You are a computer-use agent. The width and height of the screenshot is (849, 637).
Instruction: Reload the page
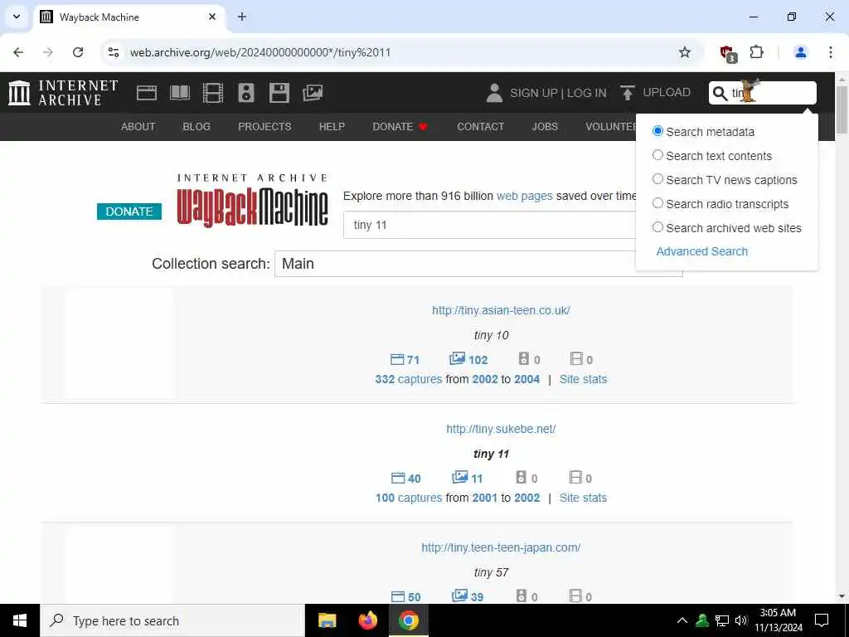[78, 52]
